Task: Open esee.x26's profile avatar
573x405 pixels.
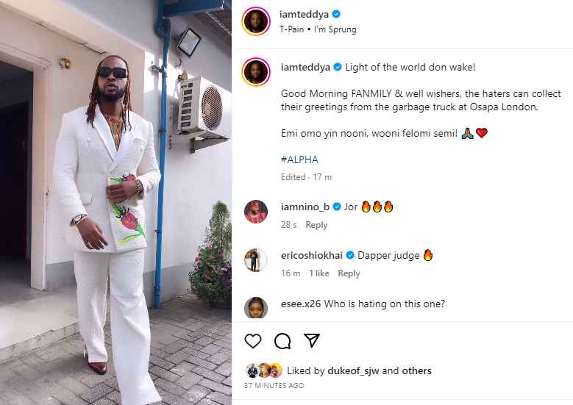Action: 256,307
